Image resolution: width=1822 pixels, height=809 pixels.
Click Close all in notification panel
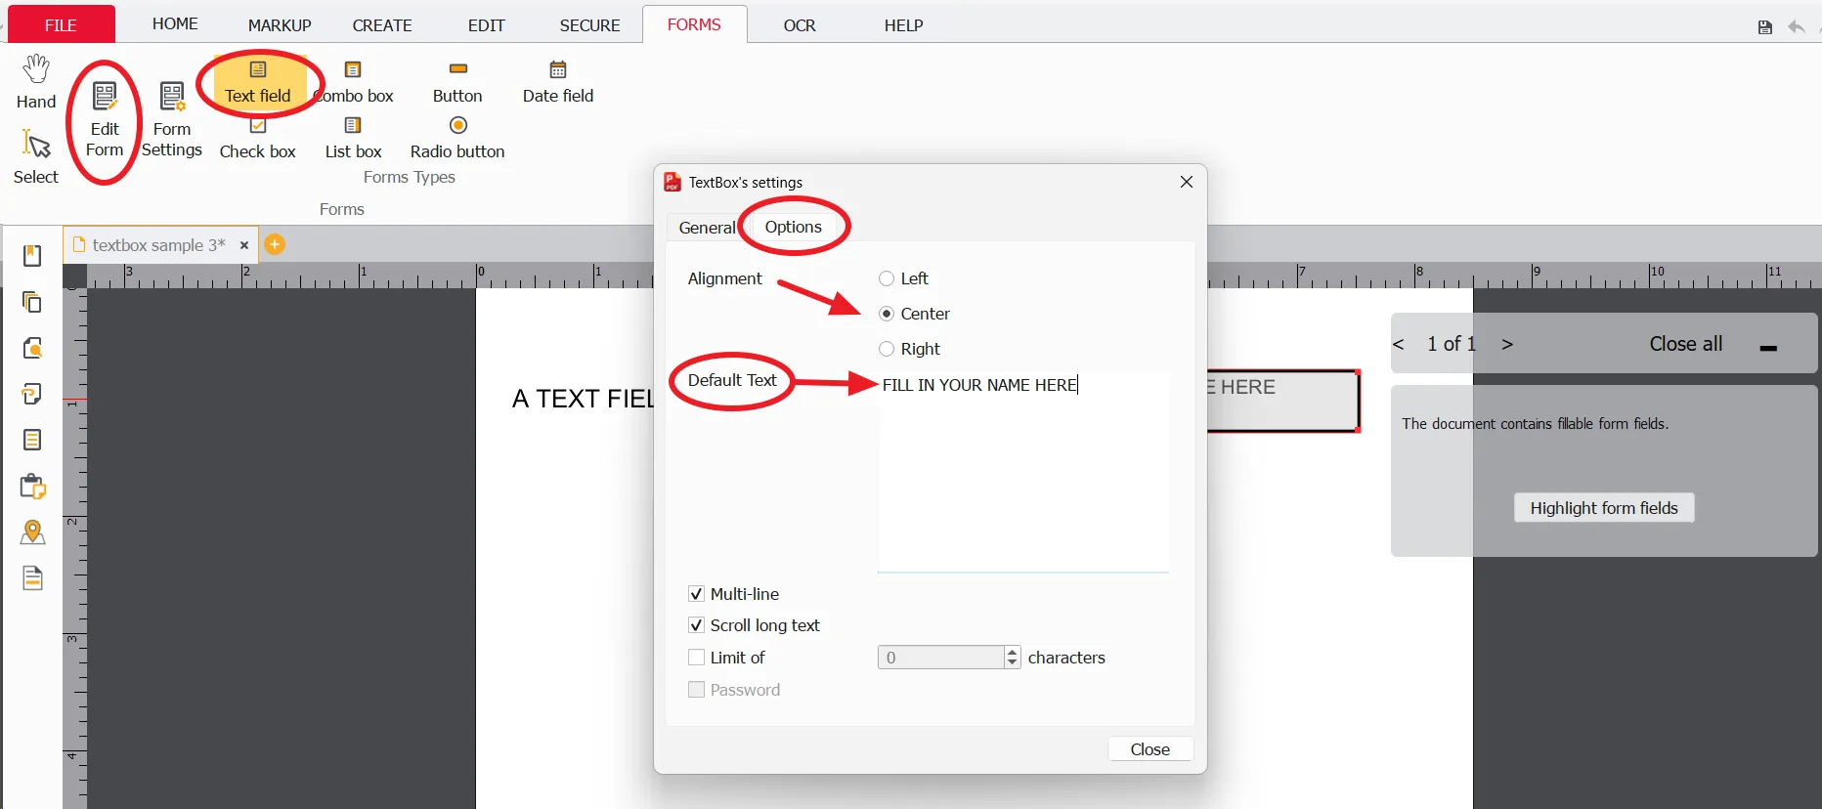click(x=1686, y=344)
